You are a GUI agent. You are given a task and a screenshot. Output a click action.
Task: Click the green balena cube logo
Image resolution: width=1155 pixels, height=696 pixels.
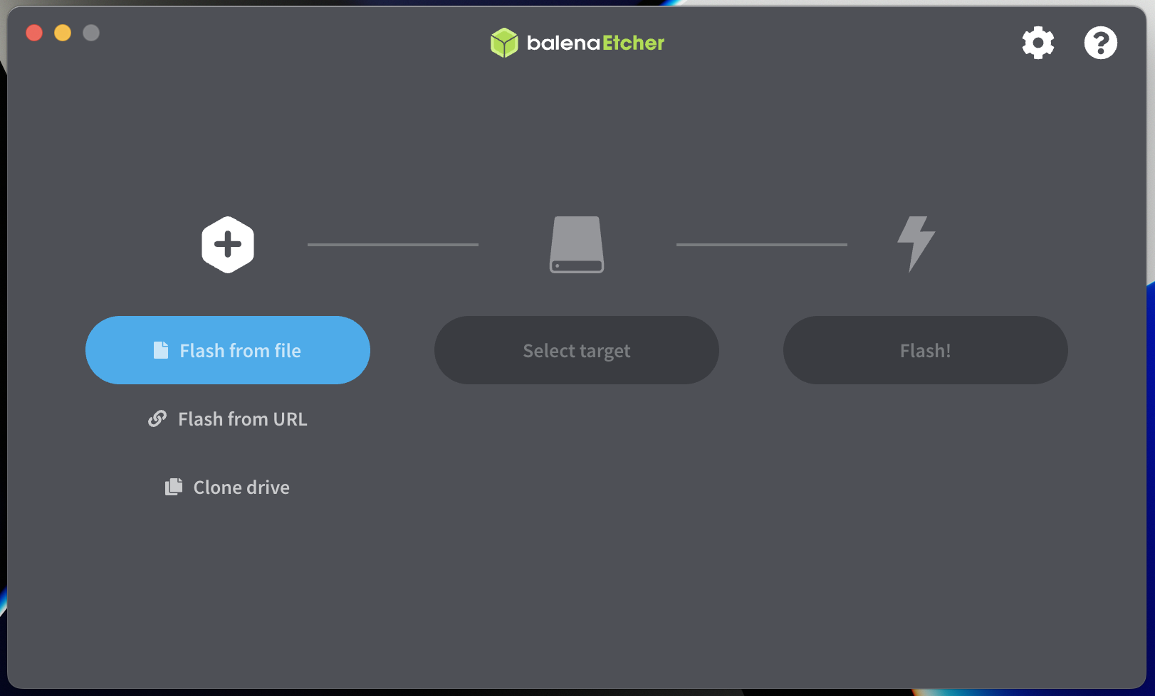(x=504, y=43)
